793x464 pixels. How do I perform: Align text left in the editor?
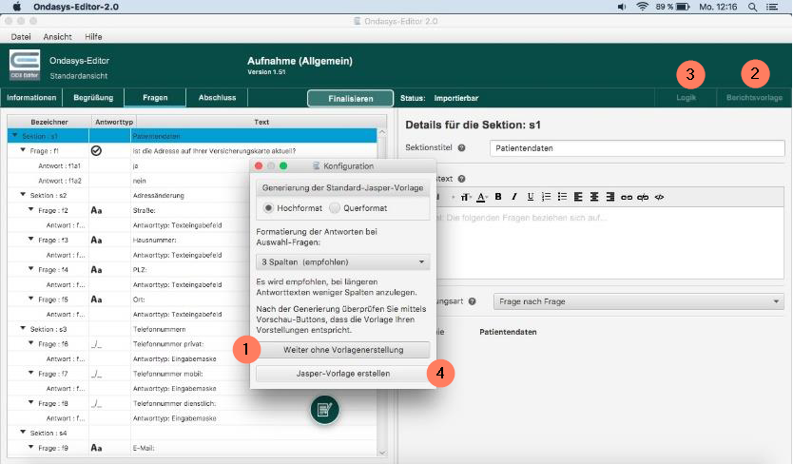tap(578, 197)
